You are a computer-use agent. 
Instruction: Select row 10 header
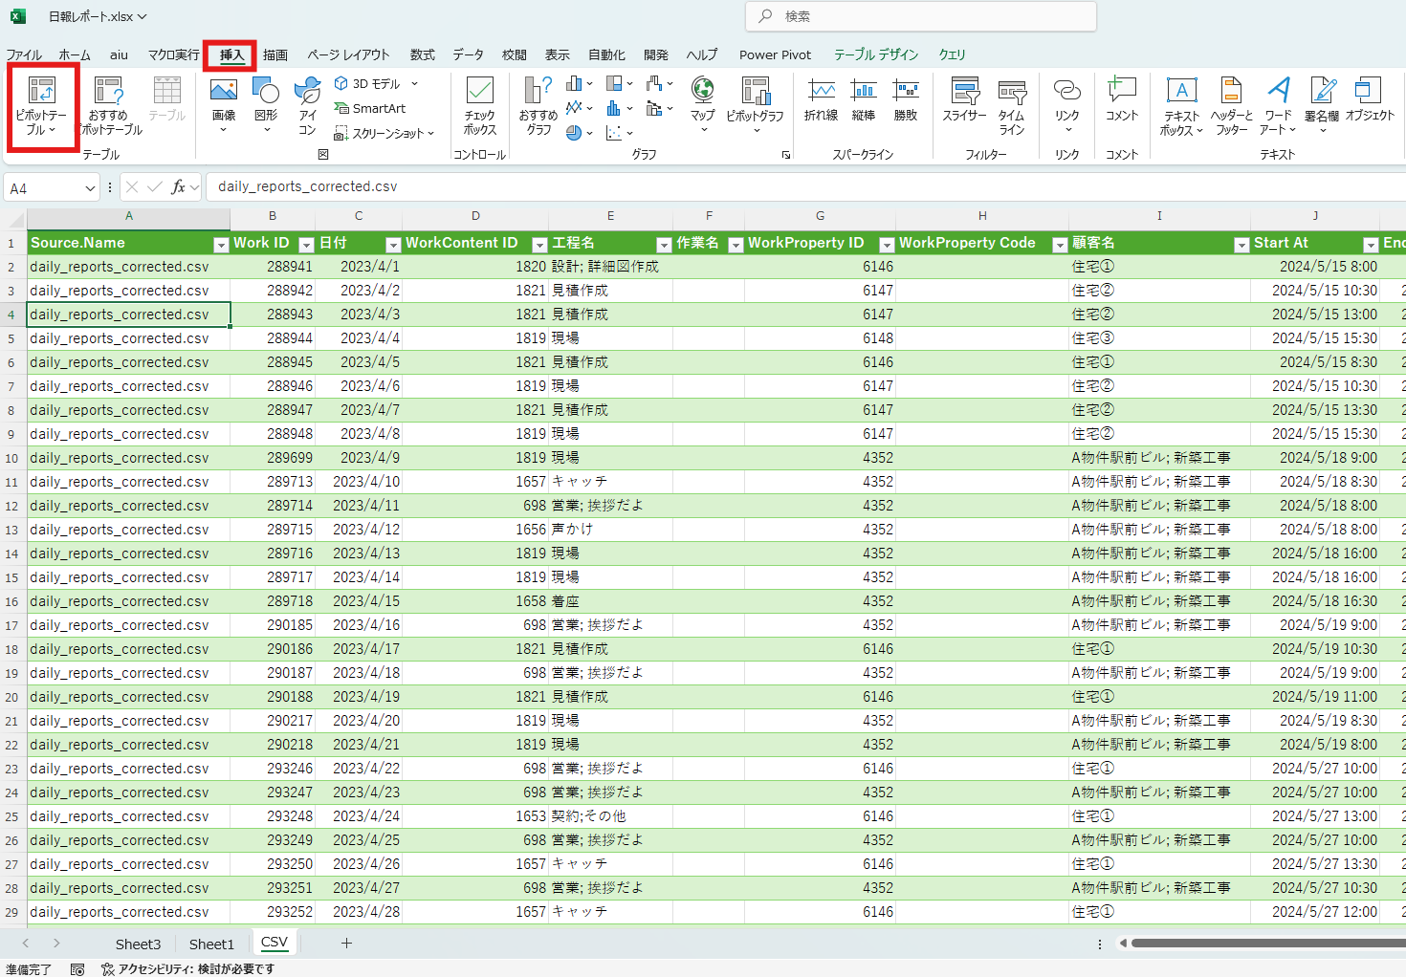tap(11, 458)
